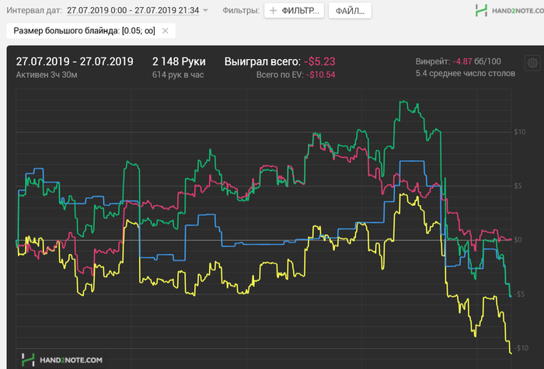Click the $0 axis label on the chart
The image size is (544, 369).
tap(522, 240)
